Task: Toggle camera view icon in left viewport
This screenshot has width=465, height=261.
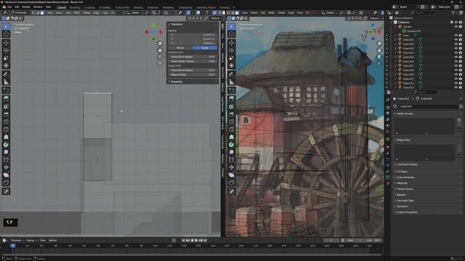Action: [160, 57]
